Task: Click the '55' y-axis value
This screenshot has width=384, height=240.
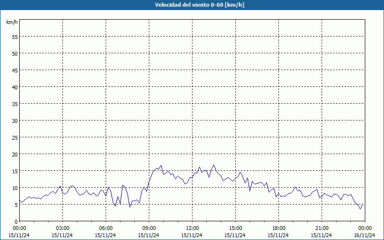Action: (15, 37)
